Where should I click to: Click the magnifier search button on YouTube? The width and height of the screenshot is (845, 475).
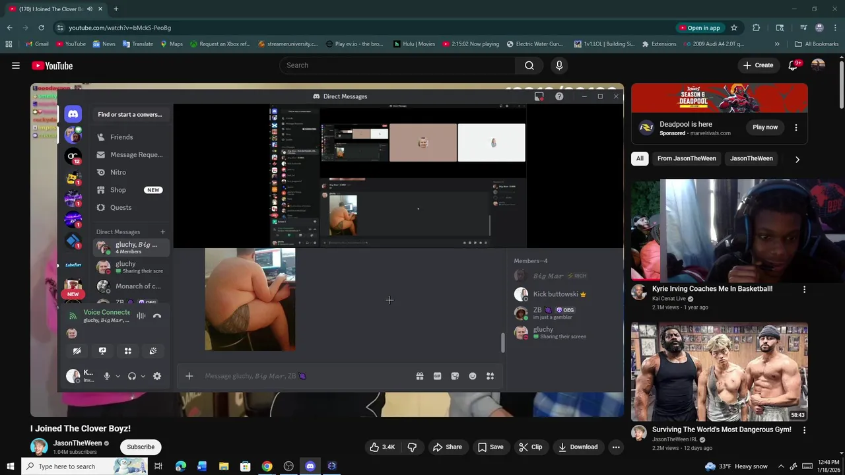(x=529, y=65)
